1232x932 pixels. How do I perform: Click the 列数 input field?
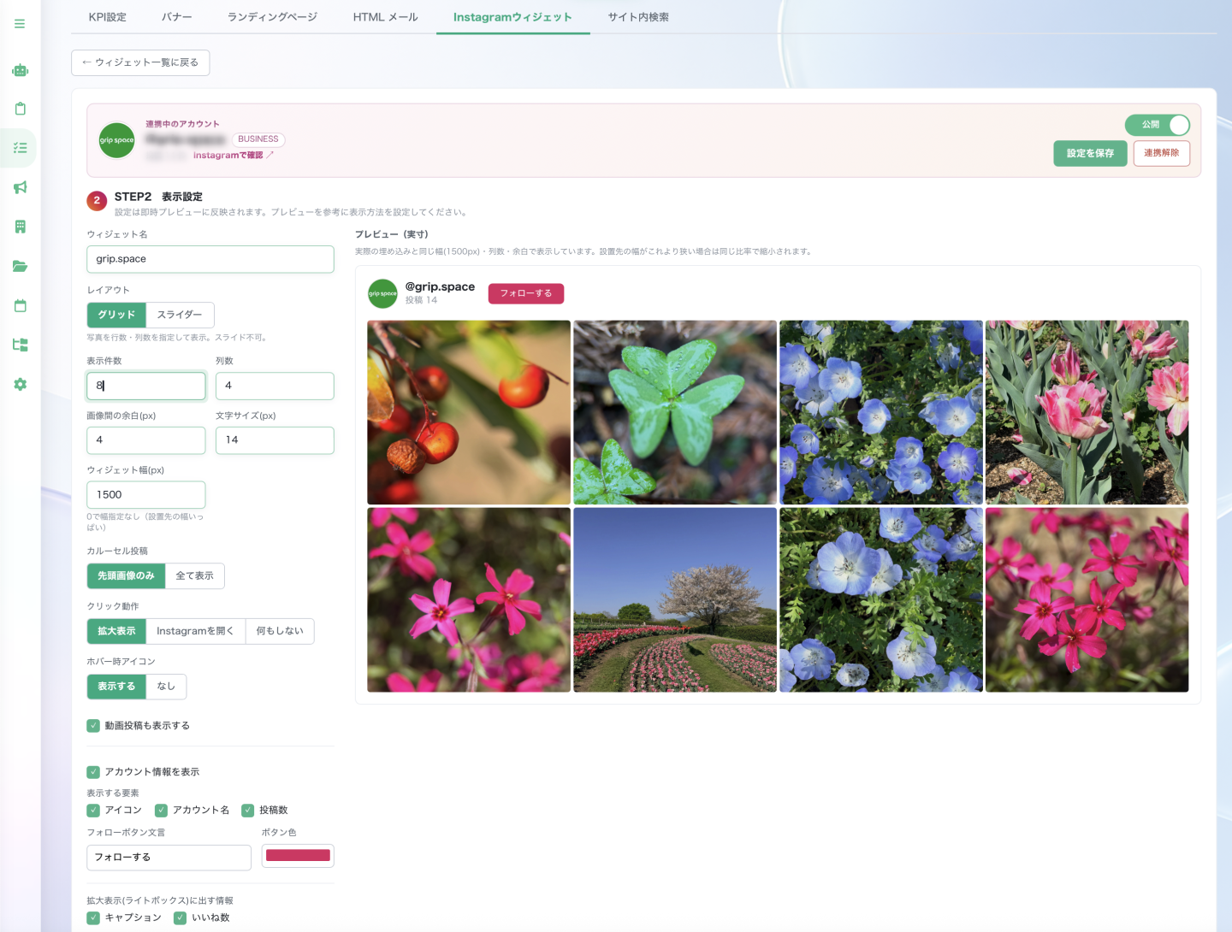pos(275,386)
